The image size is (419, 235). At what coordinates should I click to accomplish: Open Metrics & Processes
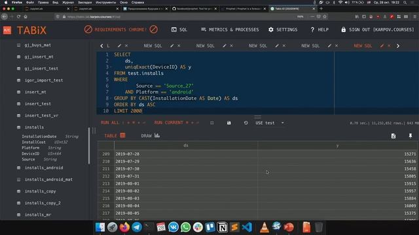coord(230,29)
